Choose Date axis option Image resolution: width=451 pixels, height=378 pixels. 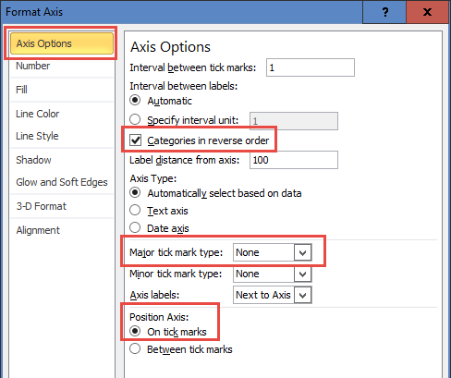coord(135,227)
